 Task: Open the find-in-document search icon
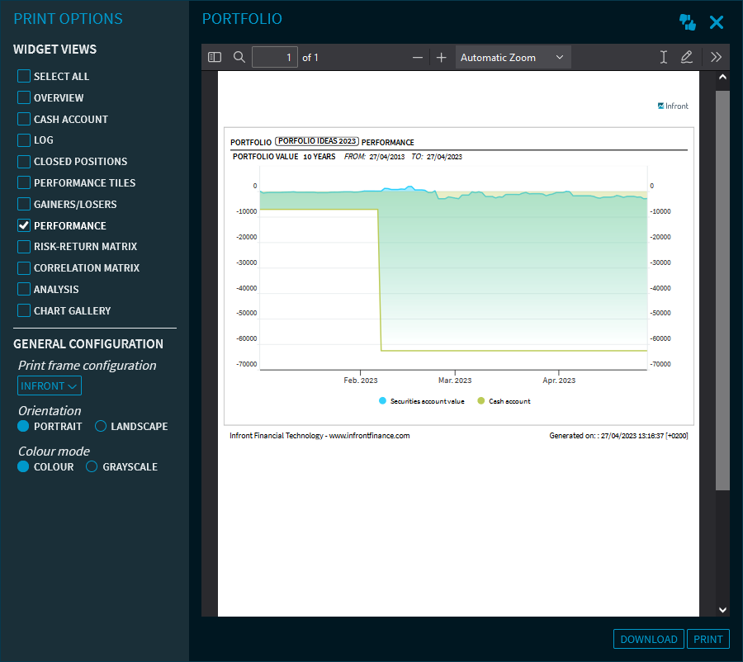(239, 57)
